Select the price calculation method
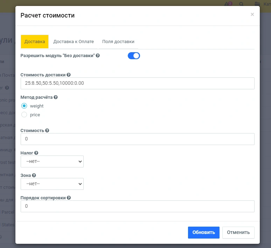The width and height of the screenshot is (271, 248). point(24,115)
